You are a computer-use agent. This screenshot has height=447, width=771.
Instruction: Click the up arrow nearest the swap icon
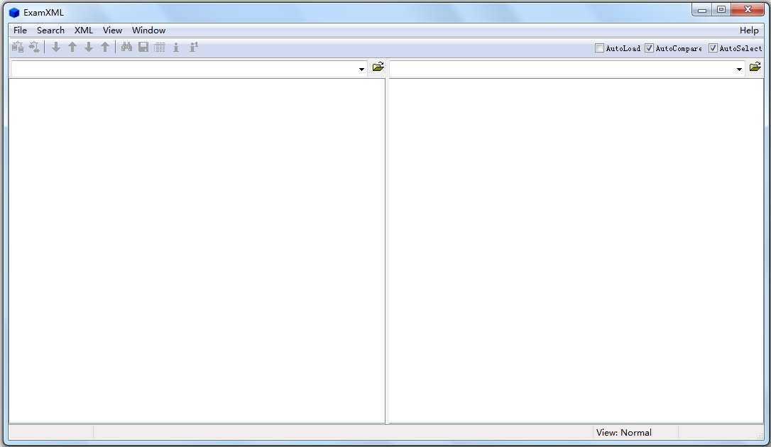point(72,47)
